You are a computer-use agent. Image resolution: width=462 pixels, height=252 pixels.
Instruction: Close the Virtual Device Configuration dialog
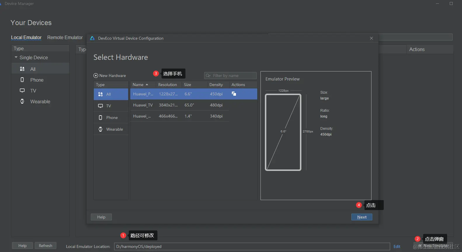371,38
